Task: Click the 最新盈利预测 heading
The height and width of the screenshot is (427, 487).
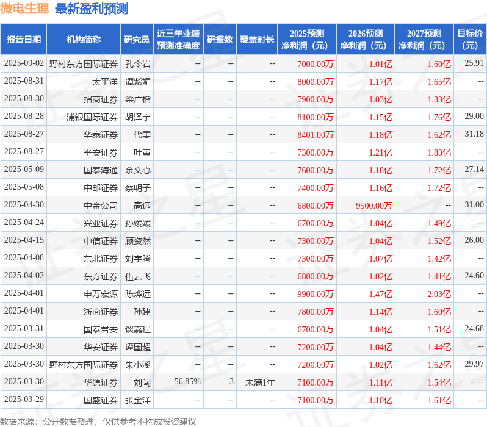Action: [x=92, y=9]
